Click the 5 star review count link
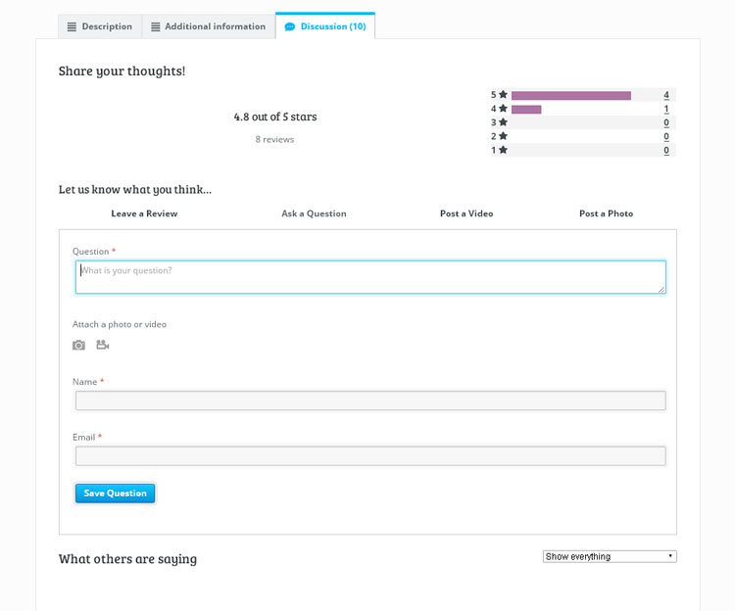 click(666, 95)
